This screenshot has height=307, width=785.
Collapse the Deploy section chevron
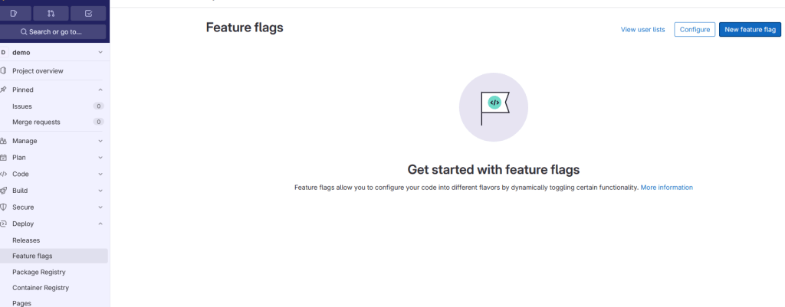click(x=100, y=224)
